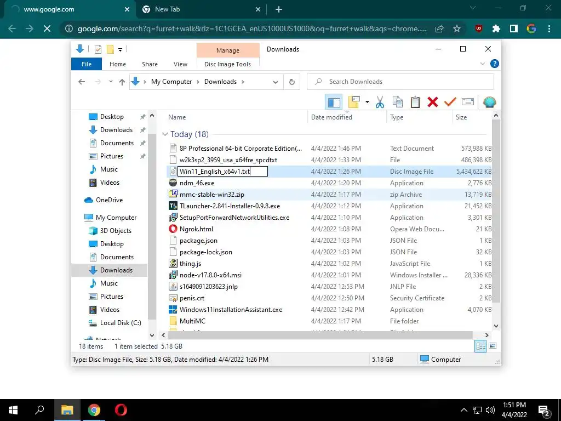The width and height of the screenshot is (561, 421).
Task: Open the recent locations dropdown
Action: click(x=111, y=82)
